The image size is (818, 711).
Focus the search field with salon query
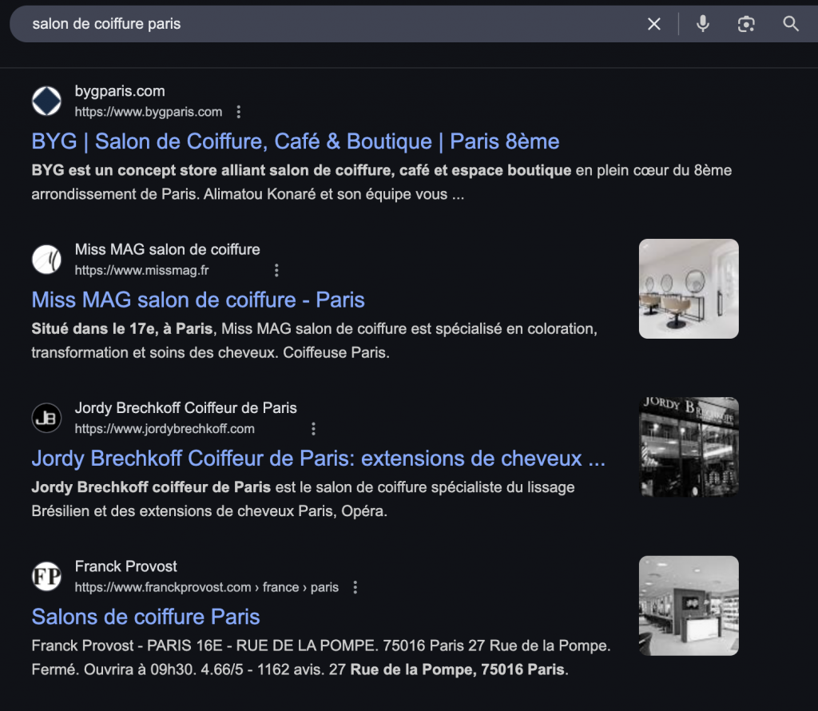pos(320,24)
